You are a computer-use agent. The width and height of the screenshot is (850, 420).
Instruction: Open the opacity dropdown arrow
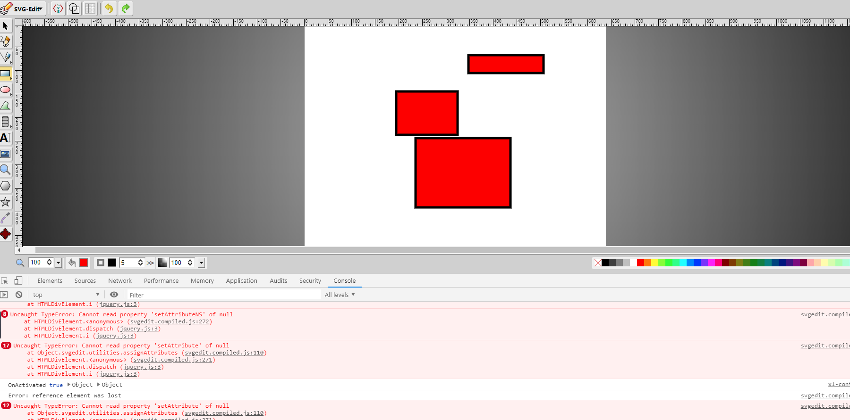point(201,263)
